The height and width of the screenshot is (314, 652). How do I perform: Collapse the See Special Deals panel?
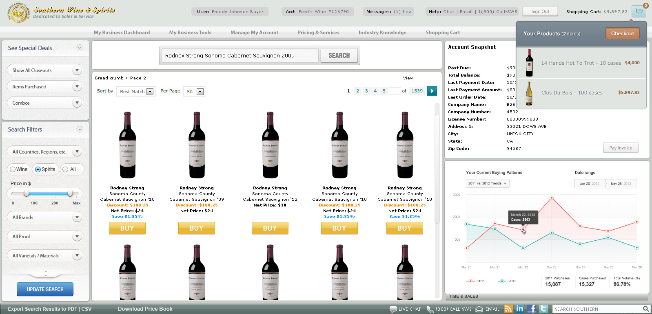(x=80, y=48)
